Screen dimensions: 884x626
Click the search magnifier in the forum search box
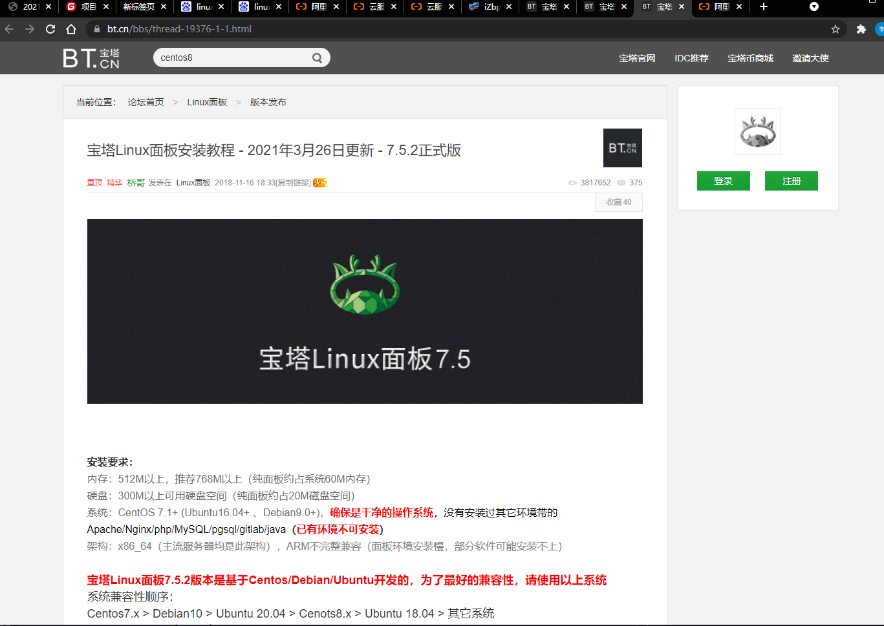point(317,57)
